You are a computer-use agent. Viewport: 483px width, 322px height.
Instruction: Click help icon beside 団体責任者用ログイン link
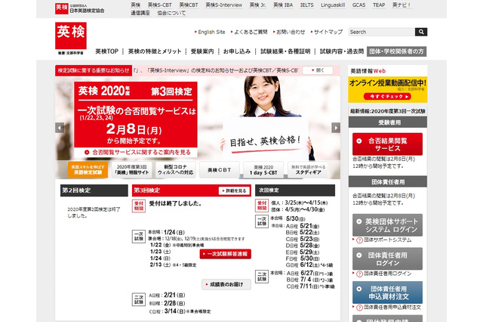pyautogui.click(x=359, y=274)
